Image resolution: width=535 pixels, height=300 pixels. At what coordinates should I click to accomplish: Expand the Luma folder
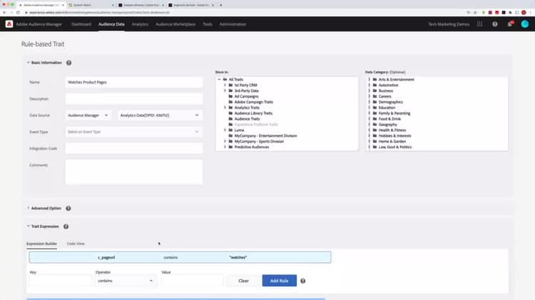click(x=225, y=130)
